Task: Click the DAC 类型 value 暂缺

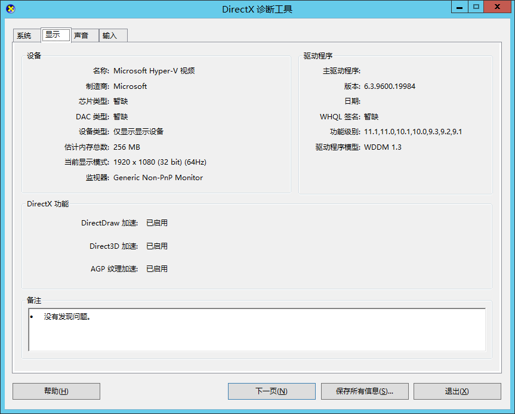Action: point(121,116)
